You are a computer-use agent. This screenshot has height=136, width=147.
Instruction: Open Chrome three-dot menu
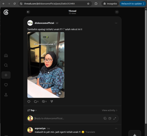144,4
